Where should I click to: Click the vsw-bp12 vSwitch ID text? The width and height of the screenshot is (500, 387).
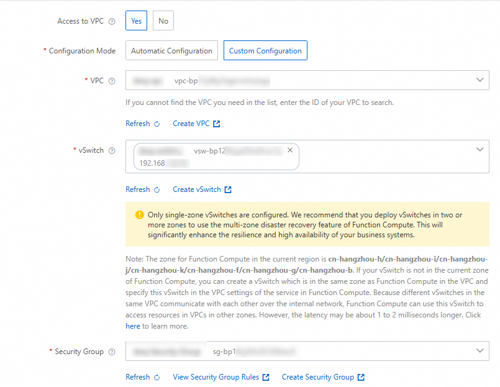[209, 150]
